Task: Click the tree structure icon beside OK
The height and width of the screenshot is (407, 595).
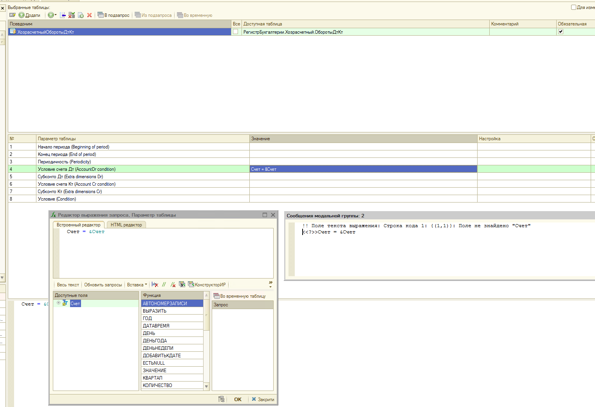Action: [222, 399]
